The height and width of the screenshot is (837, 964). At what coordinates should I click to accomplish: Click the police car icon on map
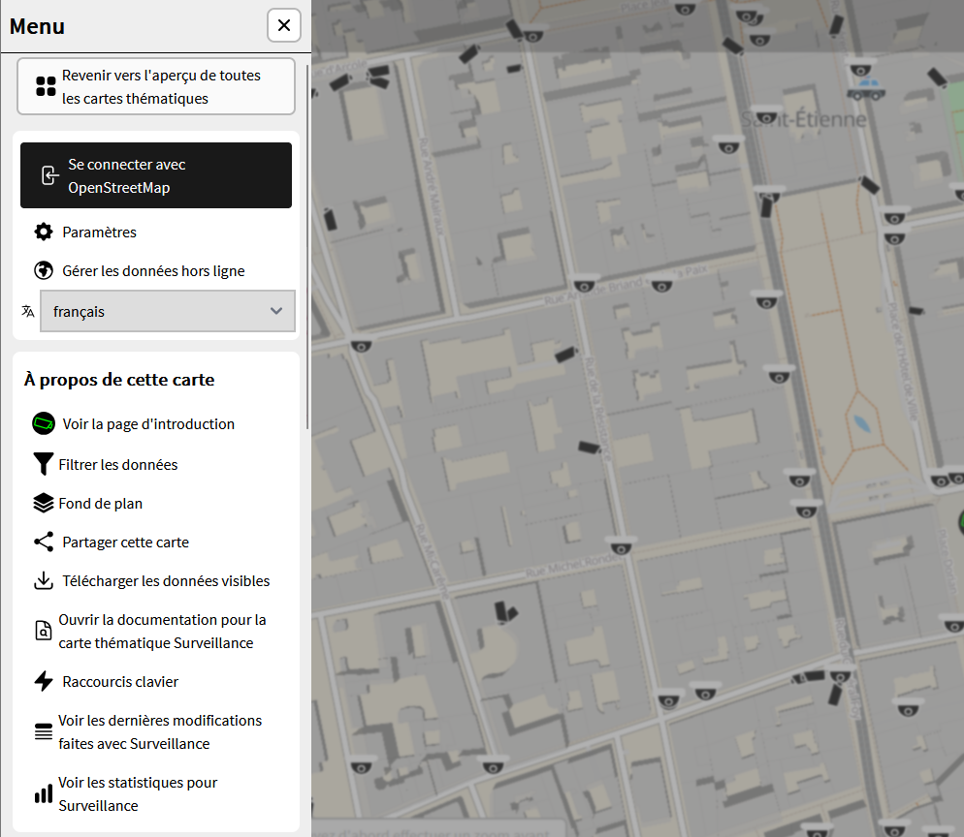pos(865,91)
